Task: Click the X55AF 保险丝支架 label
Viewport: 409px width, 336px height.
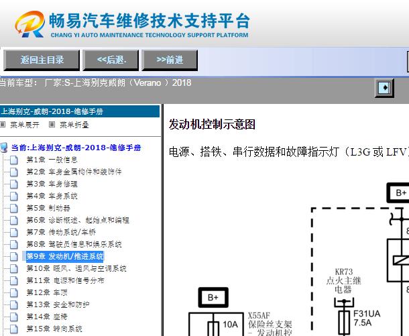Action: pyautogui.click(x=270, y=325)
